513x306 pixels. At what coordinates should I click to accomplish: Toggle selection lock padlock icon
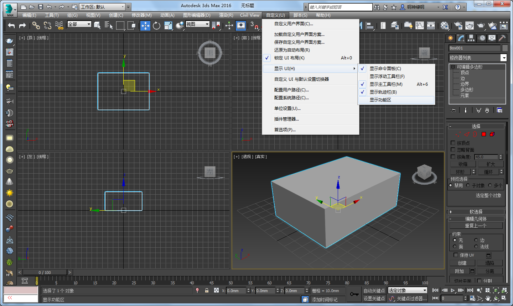coord(207,290)
